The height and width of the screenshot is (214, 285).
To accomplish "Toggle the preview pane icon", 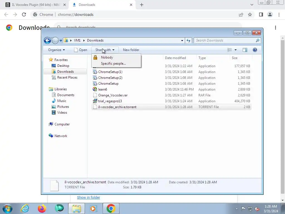I will click(245, 50).
